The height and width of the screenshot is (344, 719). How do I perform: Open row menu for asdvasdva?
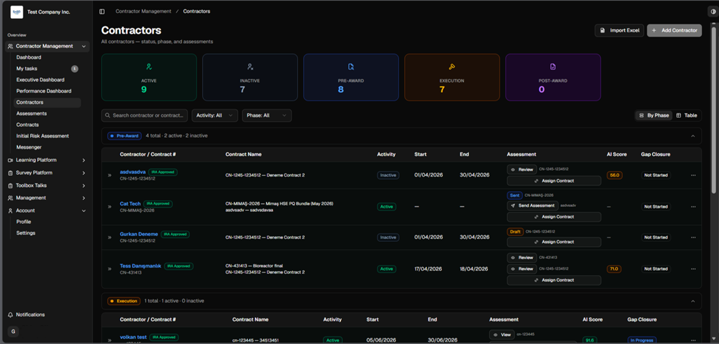pos(693,175)
